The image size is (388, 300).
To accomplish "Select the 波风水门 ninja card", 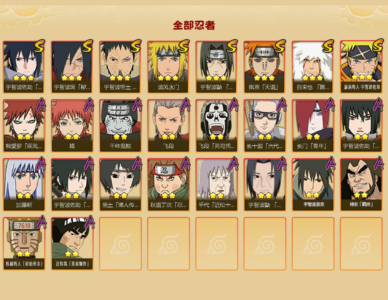I will click(x=168, y=67).
